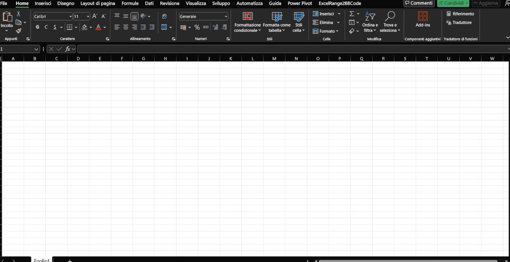Viewport: 510px width, 262px height.
Task: Toggle italic formatting with C button
Action: (46, 27)
